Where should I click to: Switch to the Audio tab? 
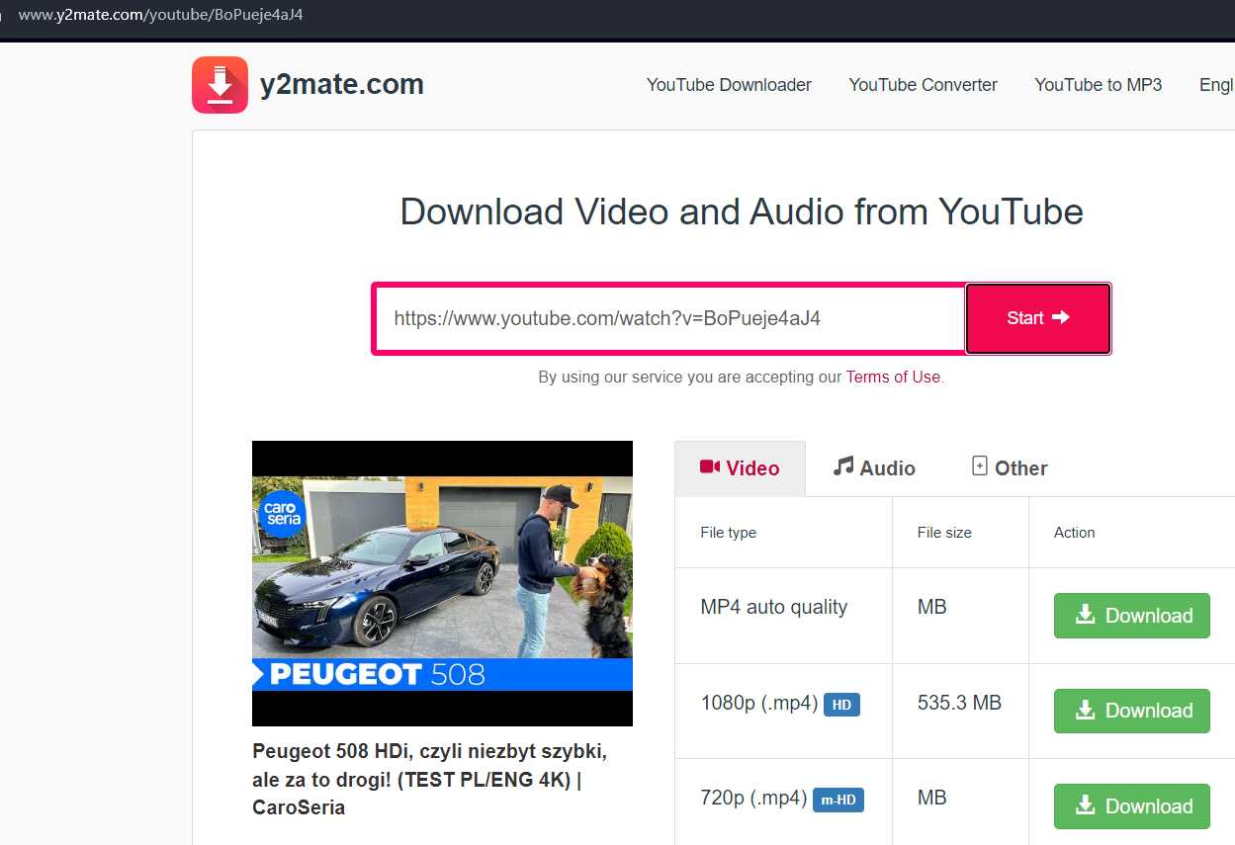tap(874, 468)
